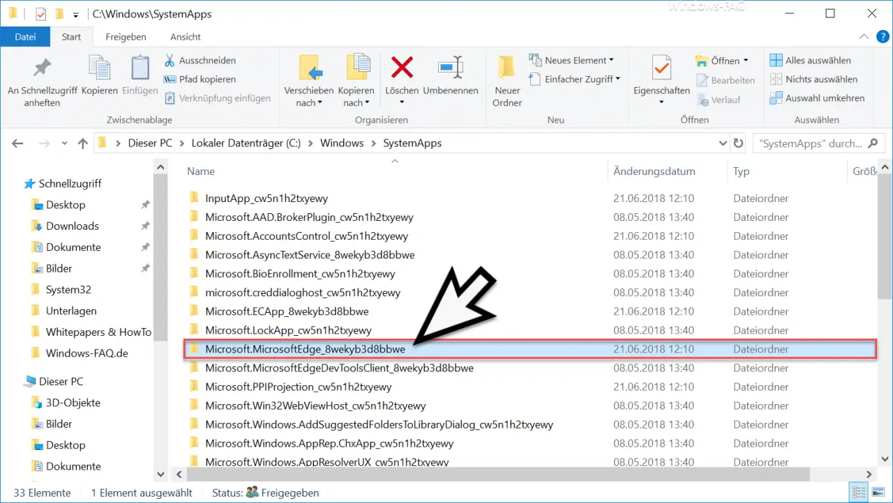Open Kopieren nach command

(357, 79)
